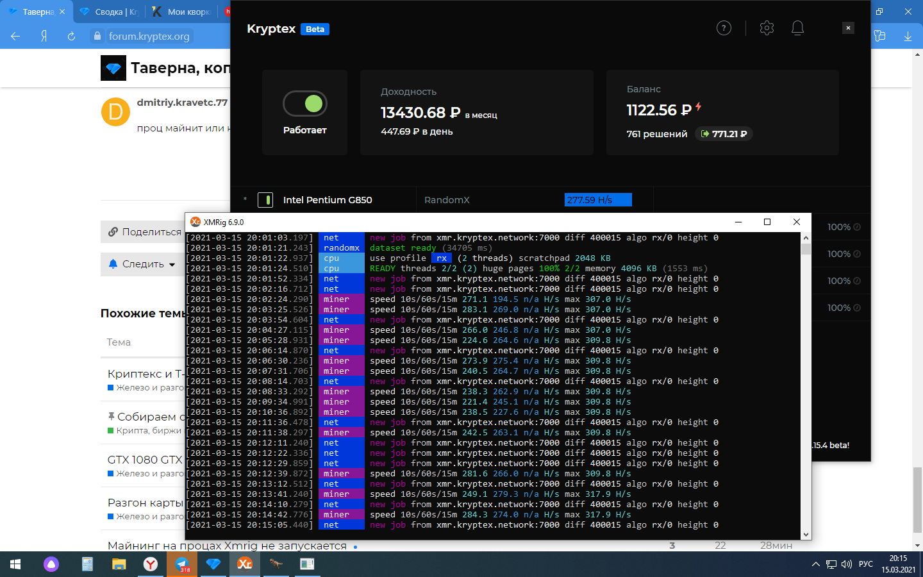Show Kryptex notifications bell
Image resolution: width=923 pixels, height=577 pixels.
797,28
